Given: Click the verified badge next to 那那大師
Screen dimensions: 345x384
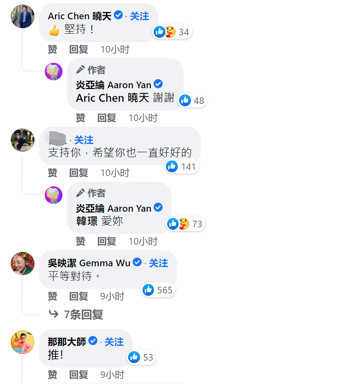Looking at the screenshot, I should click(93, 341).
